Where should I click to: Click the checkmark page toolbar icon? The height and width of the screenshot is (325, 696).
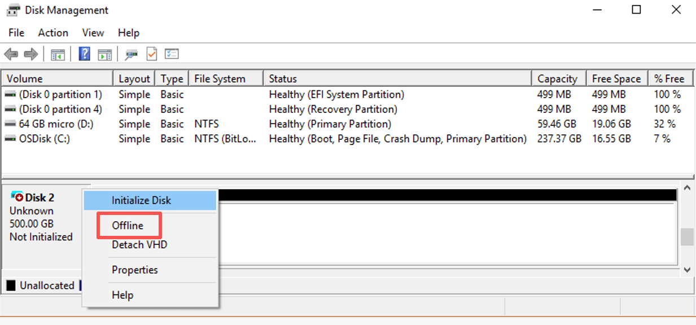click(151, 54)
